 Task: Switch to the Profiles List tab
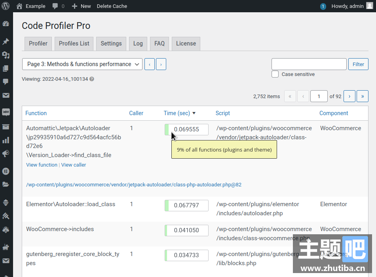coord(74,44)
